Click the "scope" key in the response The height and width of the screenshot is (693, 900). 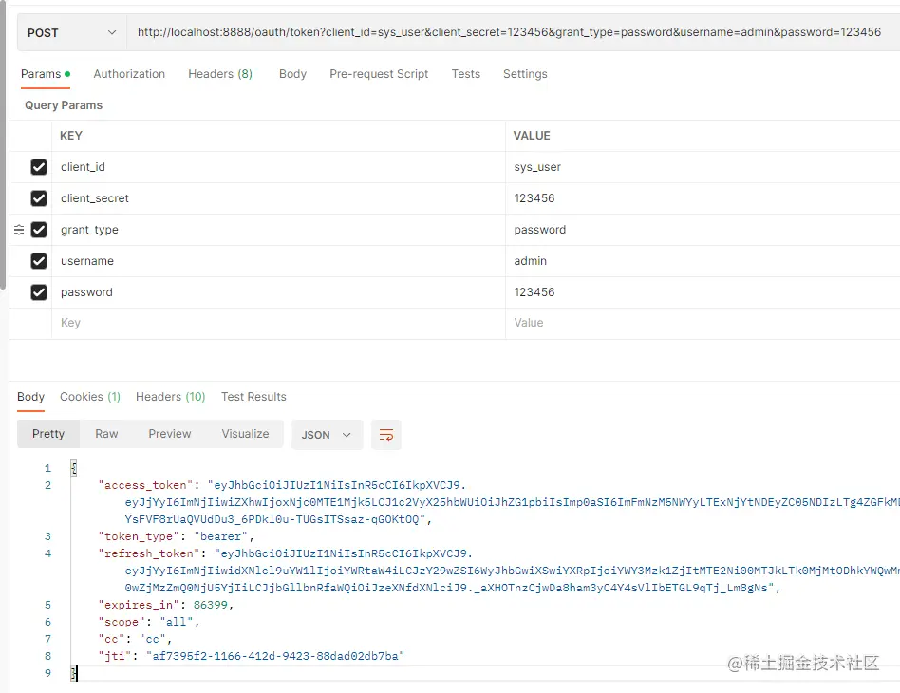point(122,622)
